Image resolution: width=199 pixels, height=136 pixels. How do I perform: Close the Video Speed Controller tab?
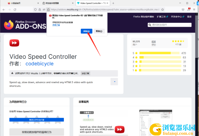click(107, 3)
